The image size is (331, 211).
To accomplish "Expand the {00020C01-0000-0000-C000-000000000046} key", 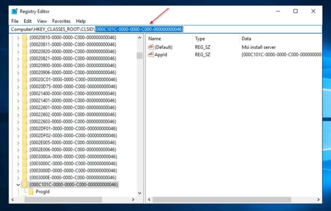I will tap(18, 79).
